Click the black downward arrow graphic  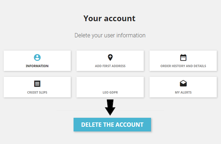pos(110,107)
